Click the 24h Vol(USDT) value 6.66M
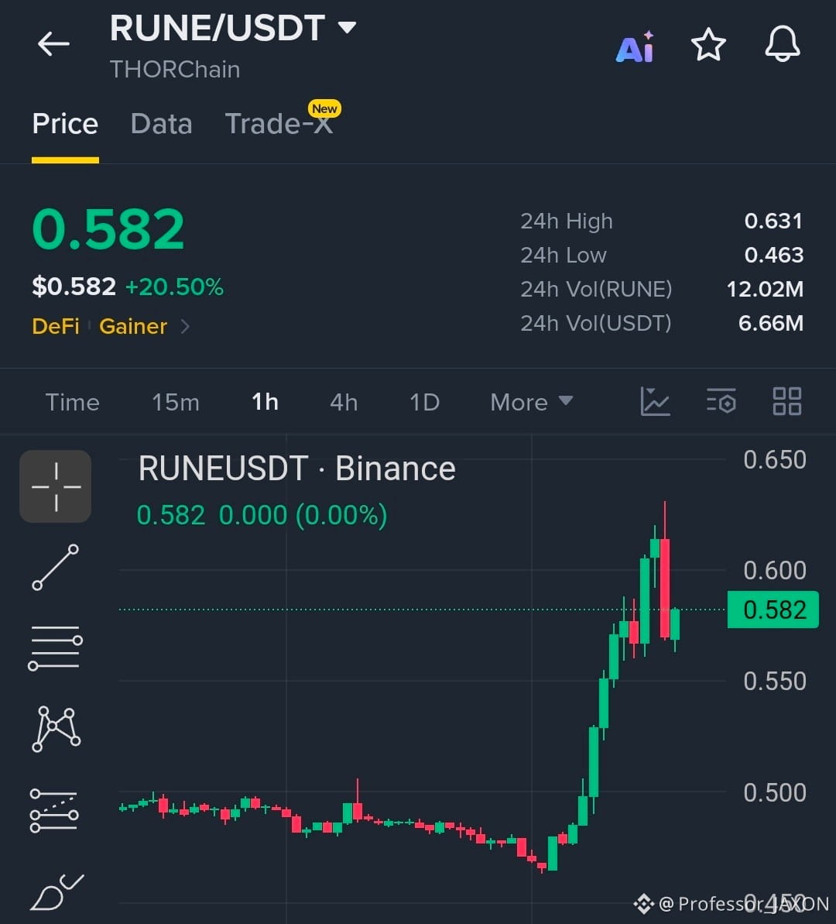Viewport: 836px width, 924px height. [x=771, y=323]
